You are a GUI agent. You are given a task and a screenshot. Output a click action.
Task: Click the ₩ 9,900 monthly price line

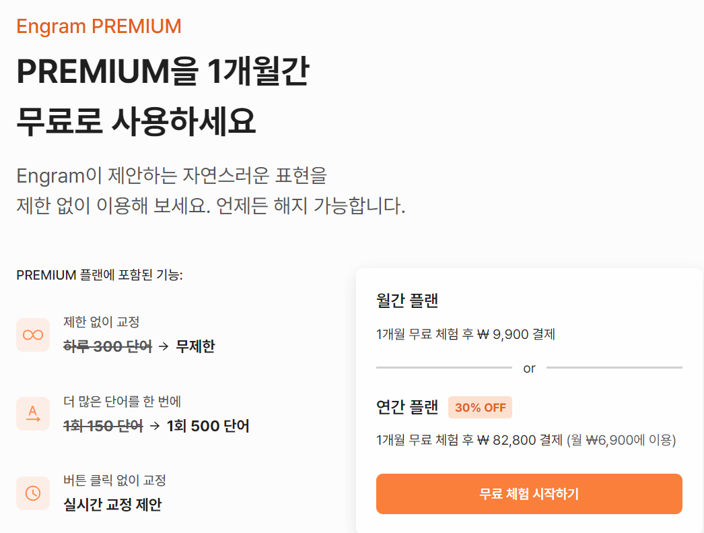(466, 334)
